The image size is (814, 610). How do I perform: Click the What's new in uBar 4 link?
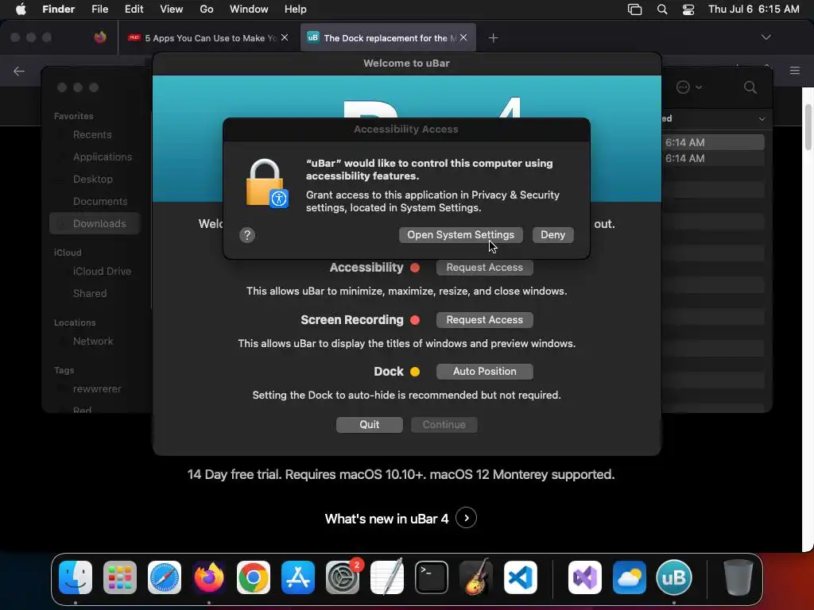click(x=386, y=519)
